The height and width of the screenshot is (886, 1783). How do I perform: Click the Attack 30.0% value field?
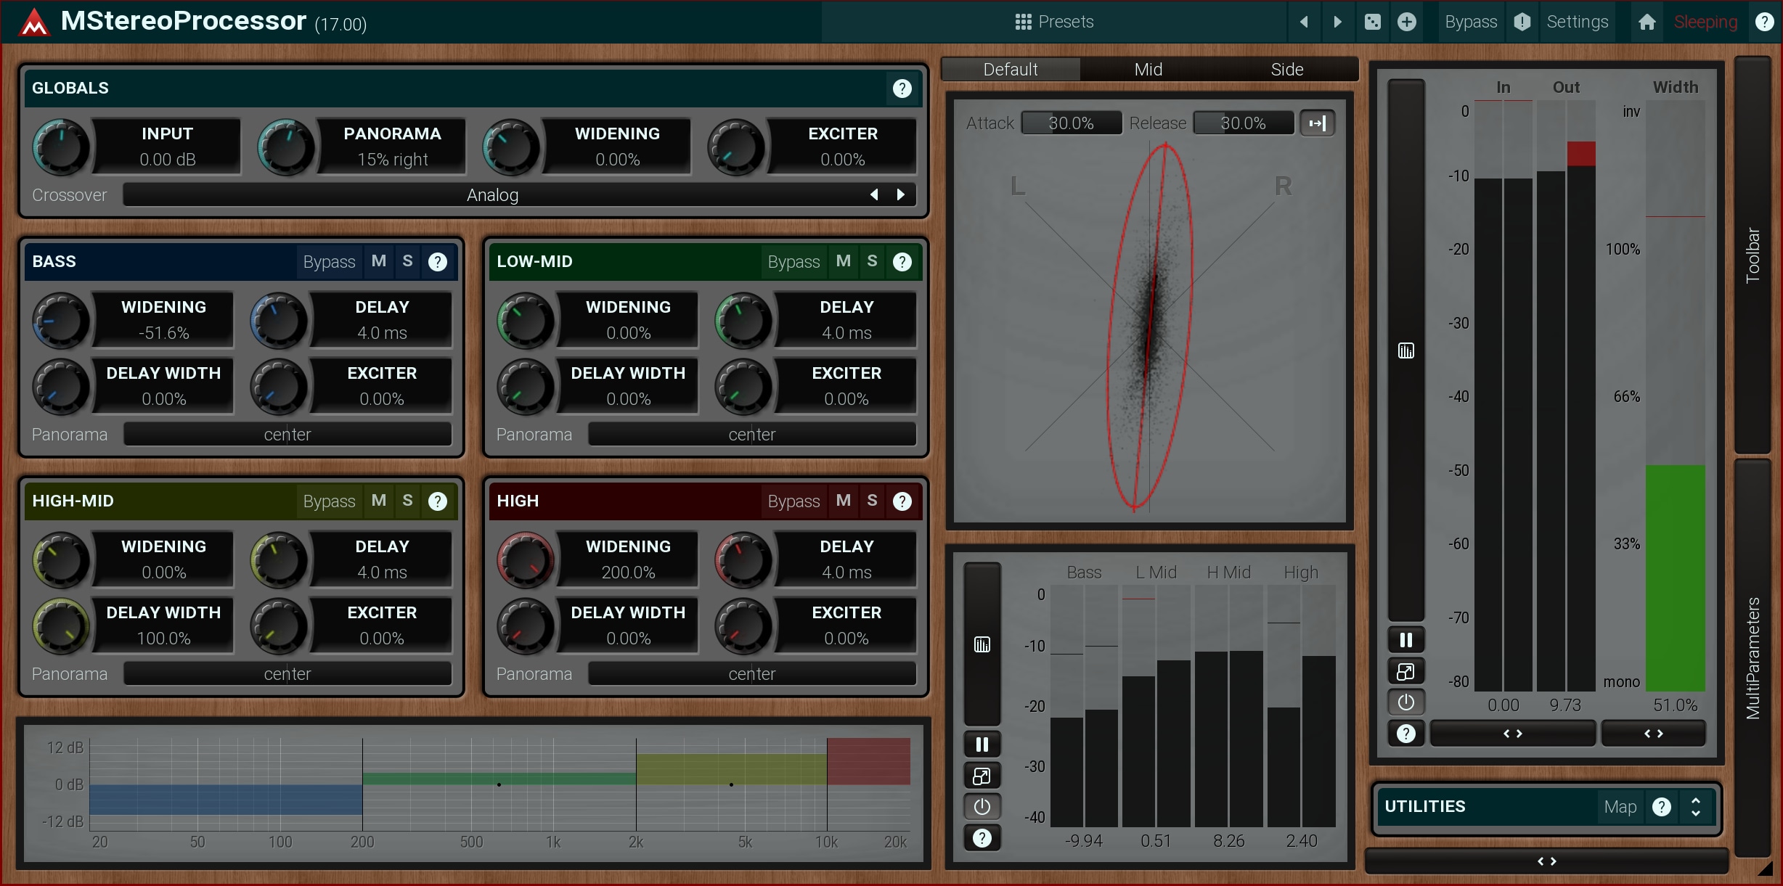[1071, 123]
